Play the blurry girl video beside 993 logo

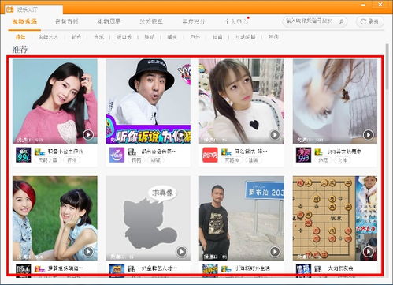pos(369,135)
